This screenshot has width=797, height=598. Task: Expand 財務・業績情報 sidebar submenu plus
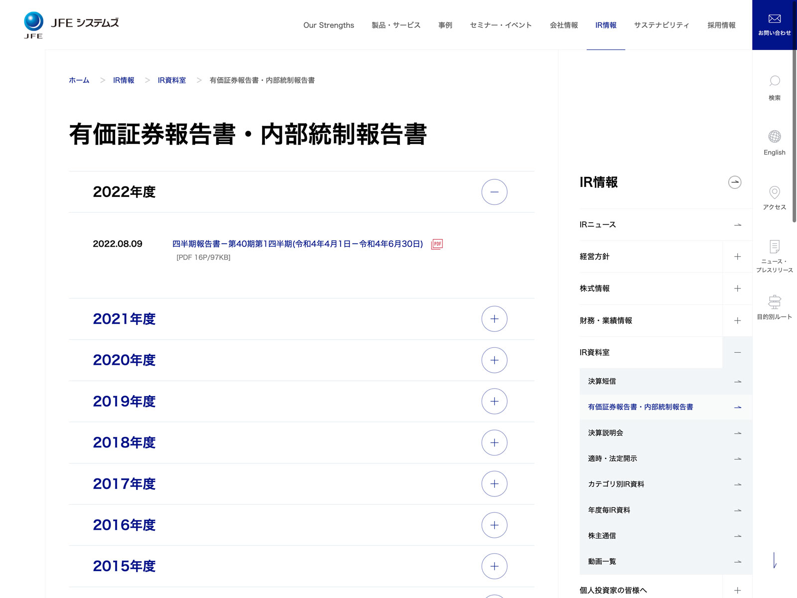737,320
